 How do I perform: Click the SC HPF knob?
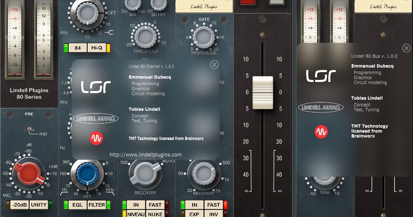[x=158, y=5]
